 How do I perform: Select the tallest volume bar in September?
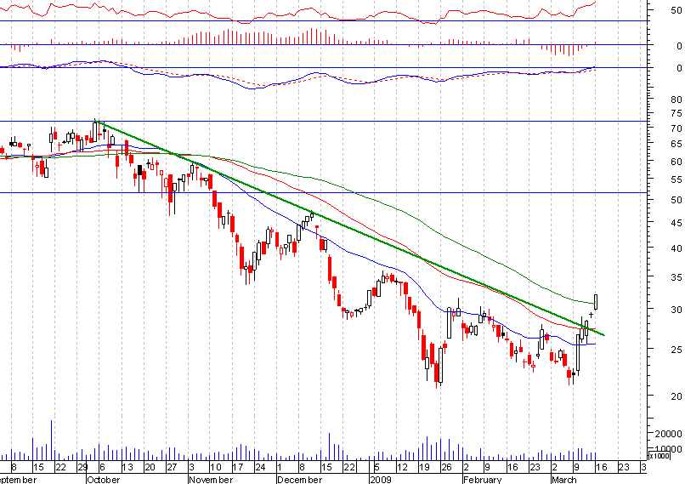point(52,440)
